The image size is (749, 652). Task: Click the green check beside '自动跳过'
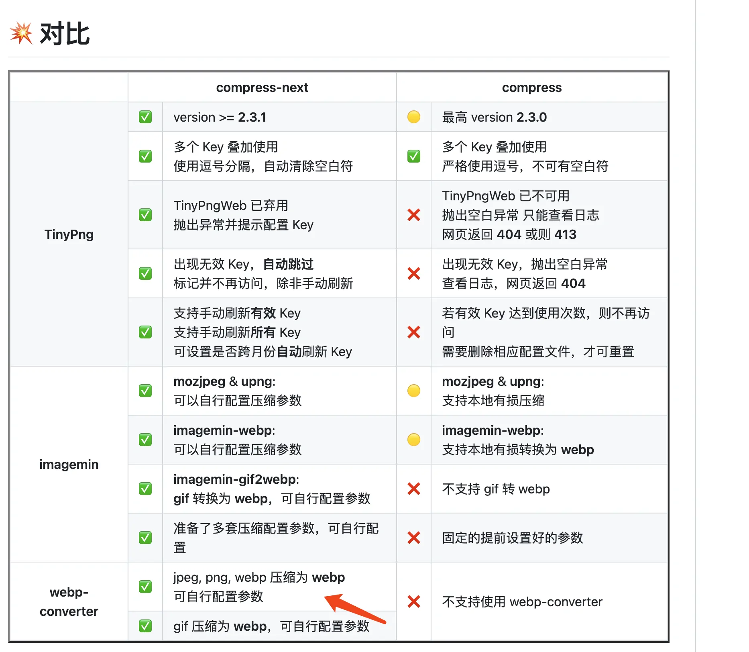click(145, 273)
